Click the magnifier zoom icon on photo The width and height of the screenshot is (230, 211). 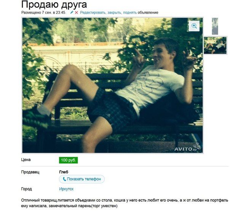pyautogui.click(x=194, y=26)
